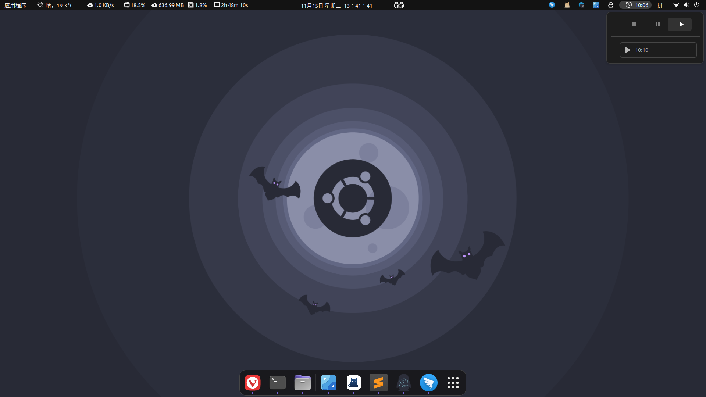The image size is (706, 397).
Task: Click the cat tray icon in top bar
Action: tap(567, 5)
